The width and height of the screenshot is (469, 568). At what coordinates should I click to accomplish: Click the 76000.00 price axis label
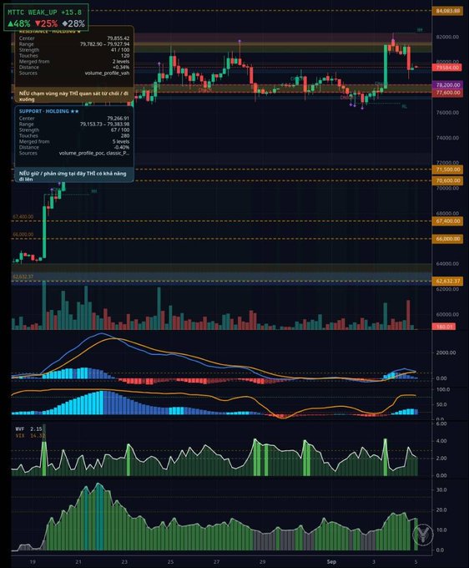[447, 113]
